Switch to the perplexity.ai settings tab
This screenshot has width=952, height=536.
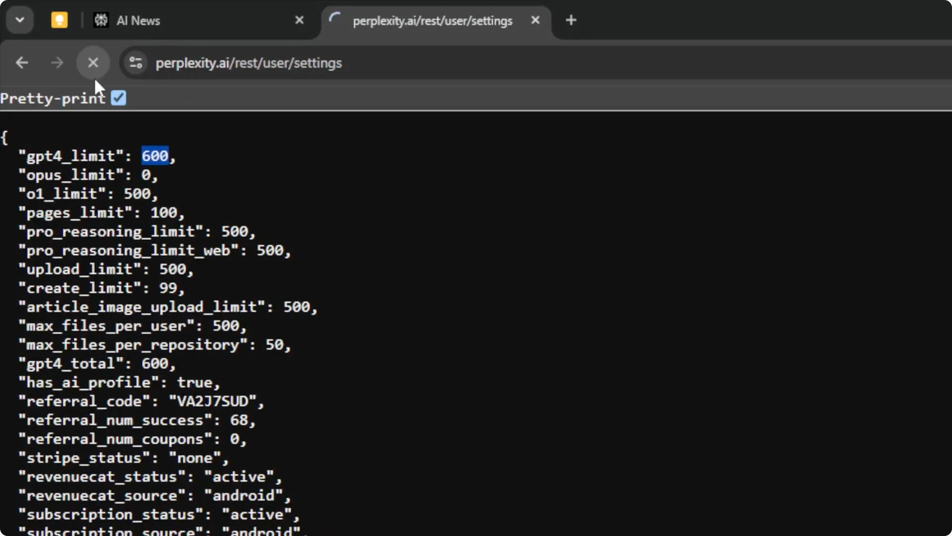click(432, 21)
